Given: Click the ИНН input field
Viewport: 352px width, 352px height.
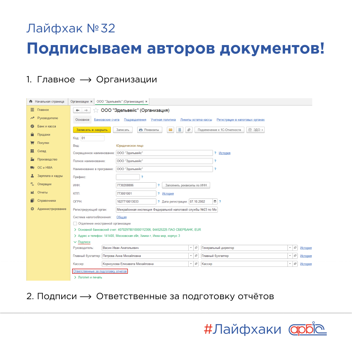Looking at the screenshot, I should point(136,185).
